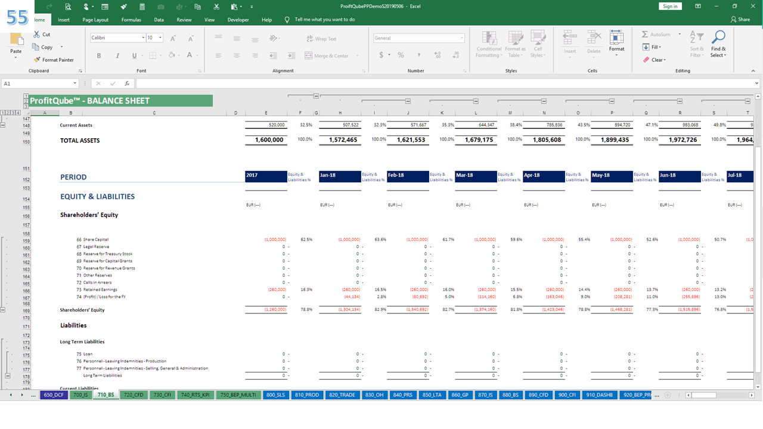The height and width of the screenshot is (429, 763).
Task: Click the Copy button in Clipboard group
Action: 43,47
